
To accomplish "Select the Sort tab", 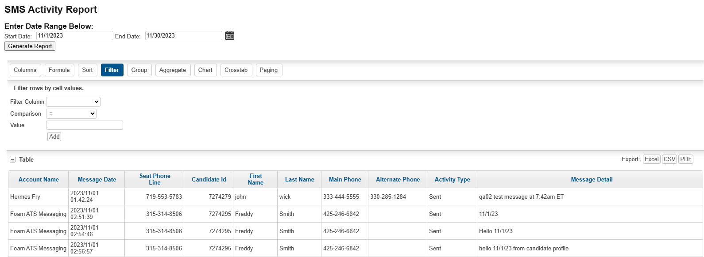I will (x=87, y=70).
